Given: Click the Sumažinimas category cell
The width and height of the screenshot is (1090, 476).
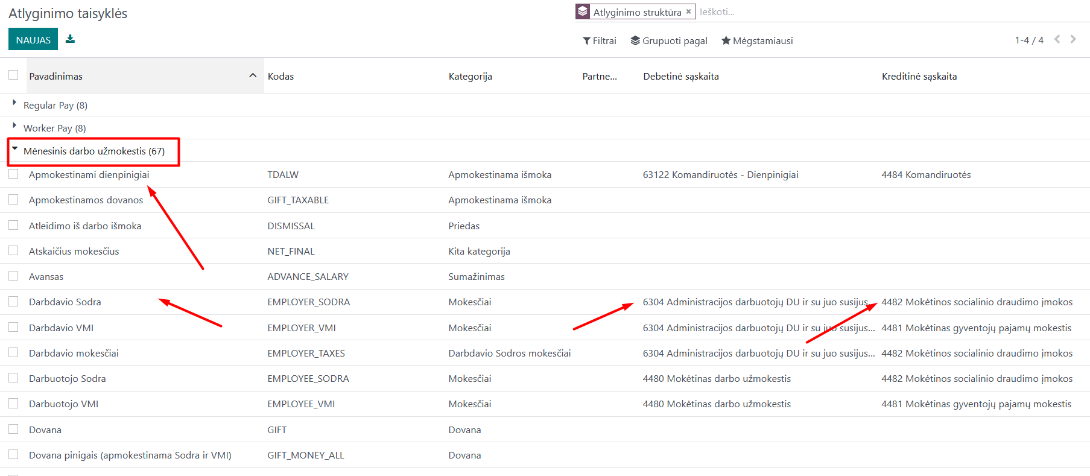Looking at the screenshot, I should point(476,276).
